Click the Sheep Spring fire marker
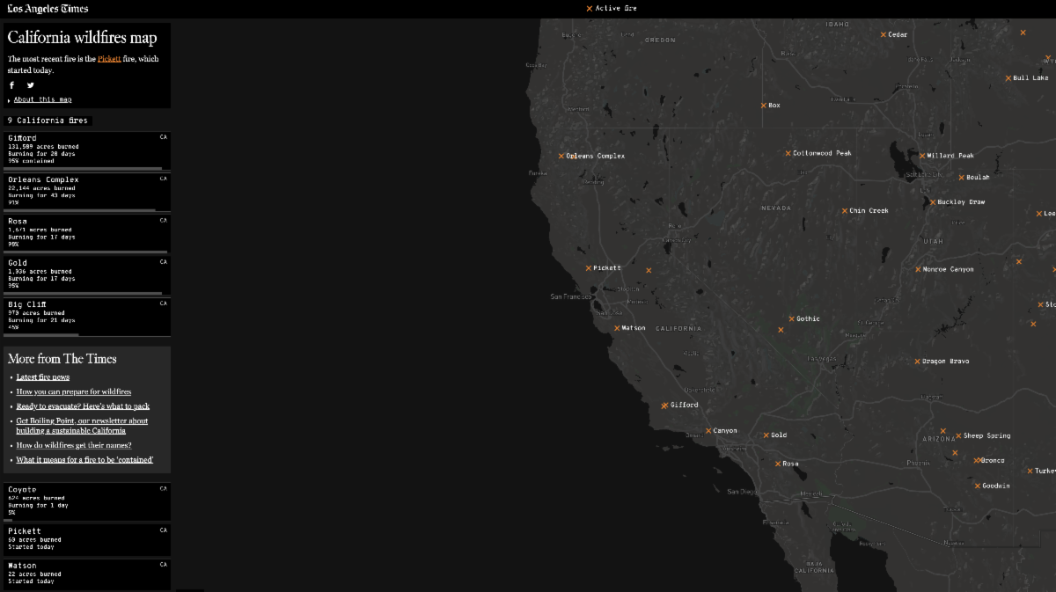 click(959, 436)
